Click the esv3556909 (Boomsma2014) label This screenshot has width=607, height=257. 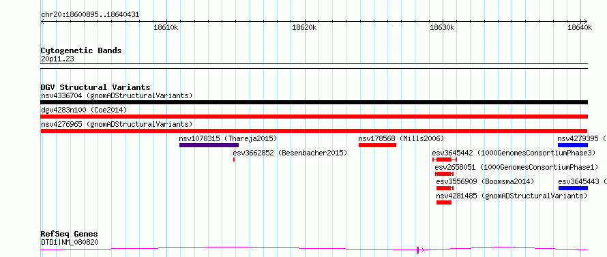[x=485, y=181]
